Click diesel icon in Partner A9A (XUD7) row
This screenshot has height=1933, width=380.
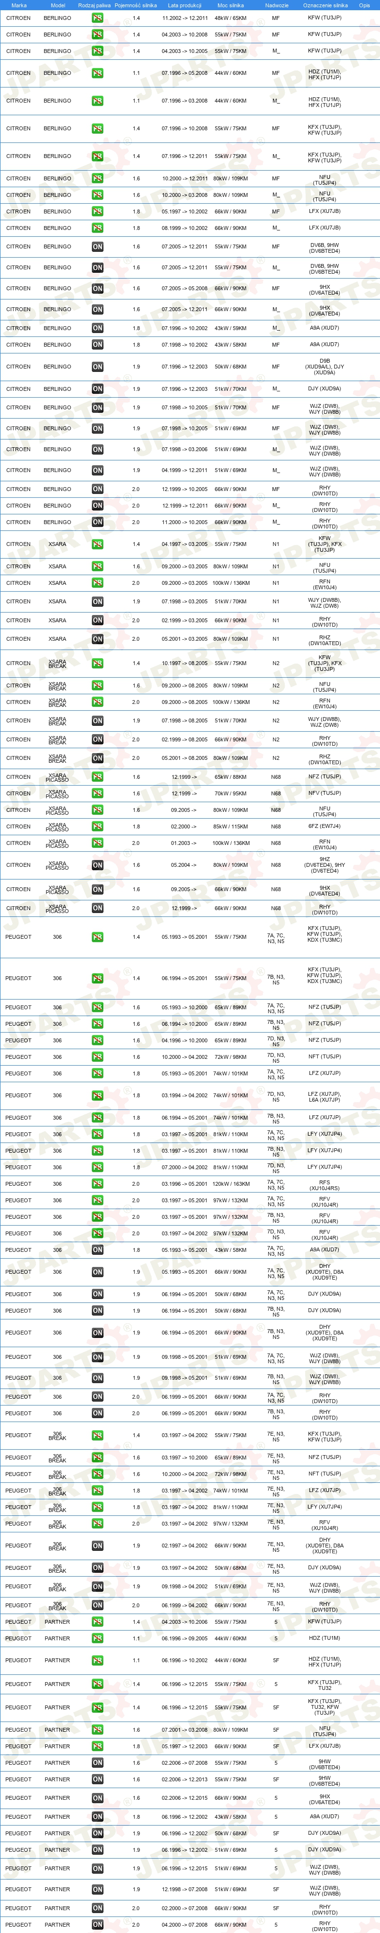click(98, 1817)
